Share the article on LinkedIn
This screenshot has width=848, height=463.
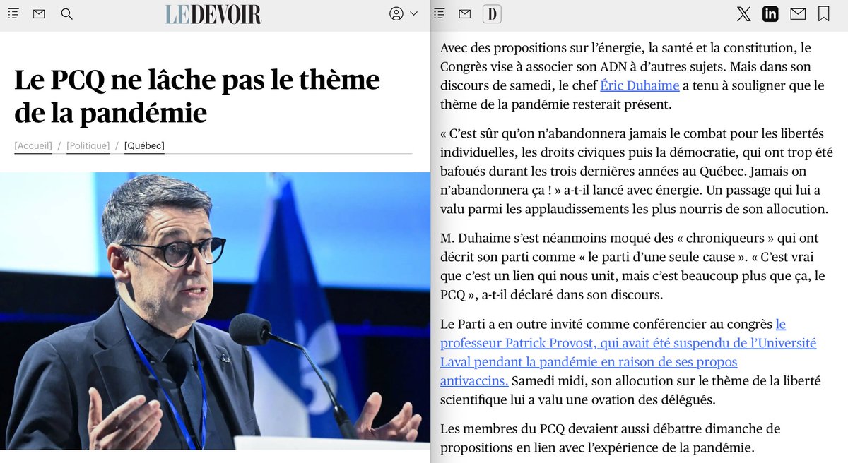click(x=770, y=13)
